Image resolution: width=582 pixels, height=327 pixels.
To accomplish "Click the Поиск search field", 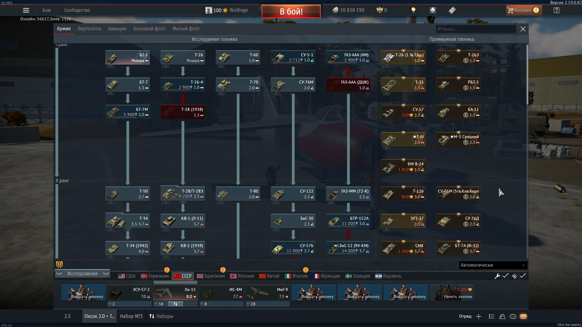I will [x=476, y=29].
